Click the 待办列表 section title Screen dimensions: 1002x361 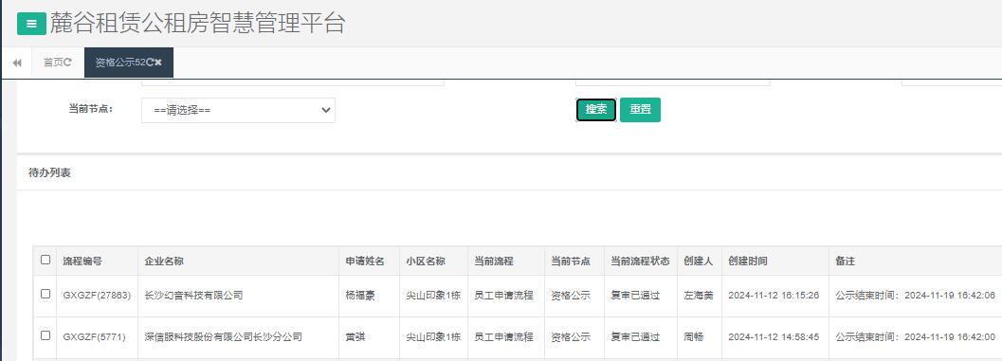[49, 172]
